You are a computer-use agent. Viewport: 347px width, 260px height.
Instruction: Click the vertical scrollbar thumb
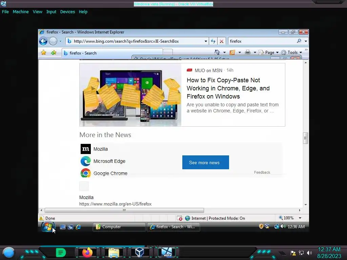[x=305, y=138]
